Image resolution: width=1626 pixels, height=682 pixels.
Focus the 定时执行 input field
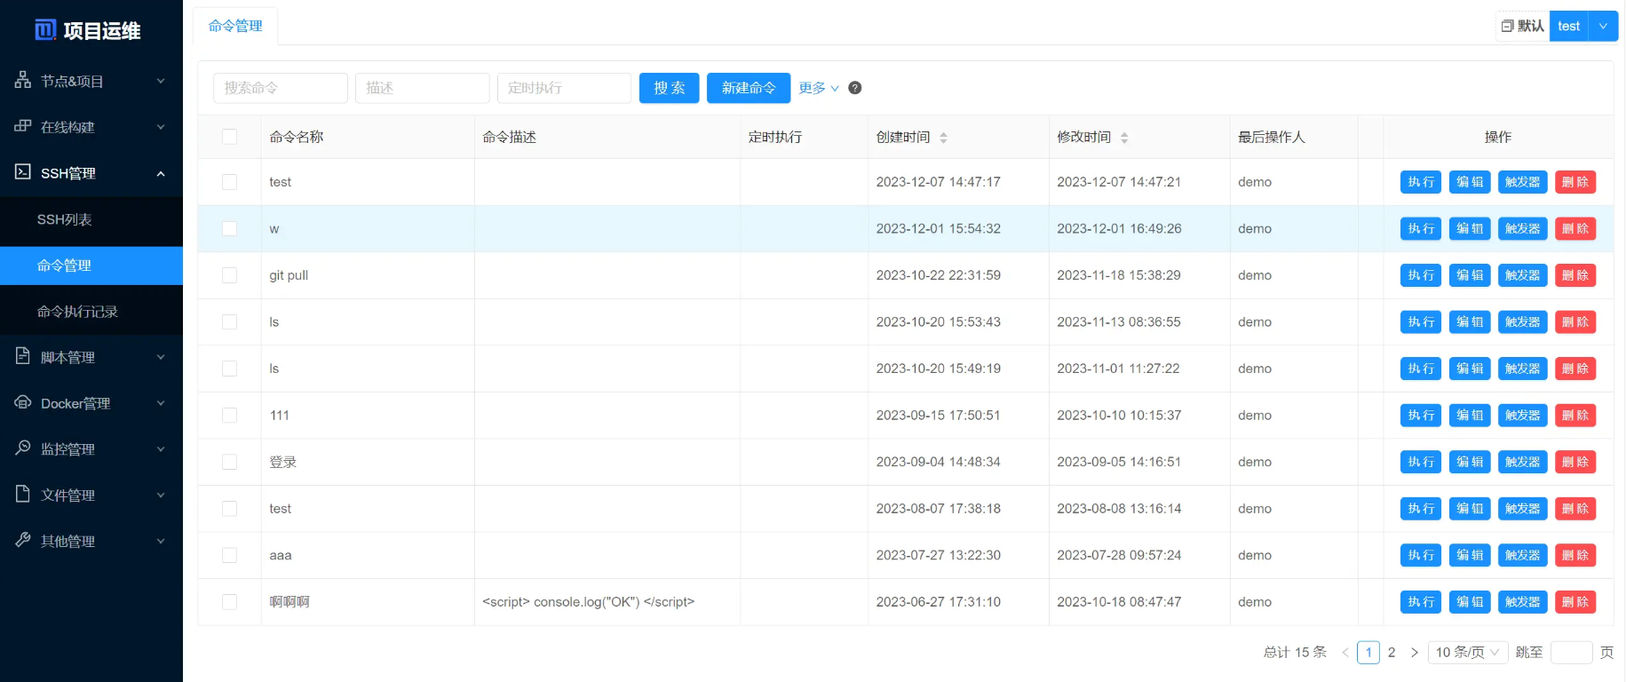pos(565,88)
